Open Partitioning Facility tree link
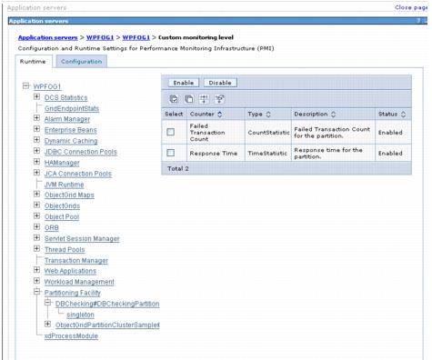The width and height of the screenshot is (432, 360). 73,293
